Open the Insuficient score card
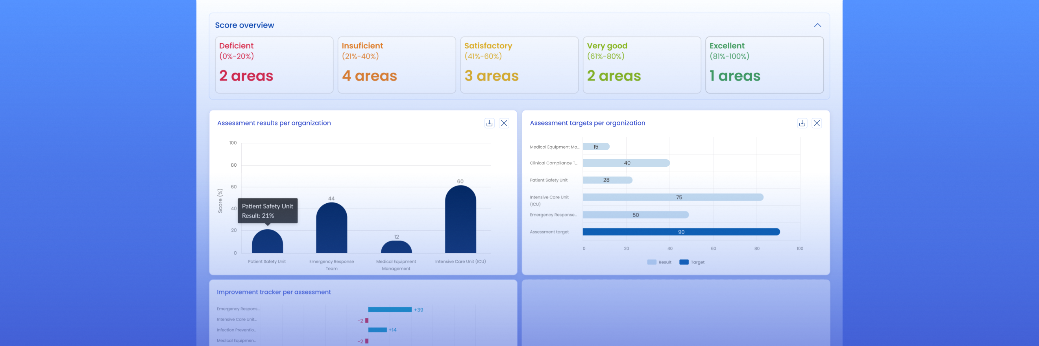 (396, 65)
